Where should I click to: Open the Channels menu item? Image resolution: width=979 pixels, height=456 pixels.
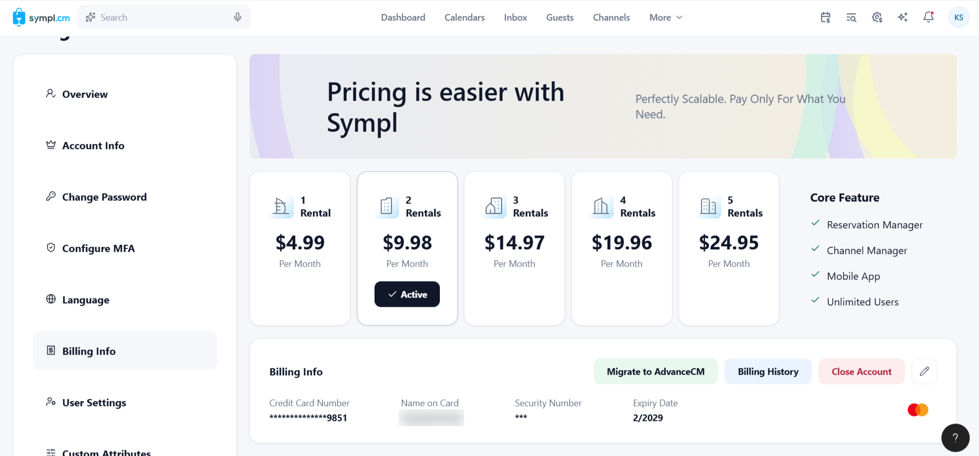pyautogui.click(x=611, y=17)
